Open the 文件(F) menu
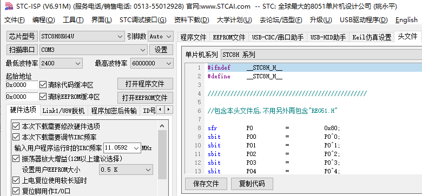 [x=15, y=20]
